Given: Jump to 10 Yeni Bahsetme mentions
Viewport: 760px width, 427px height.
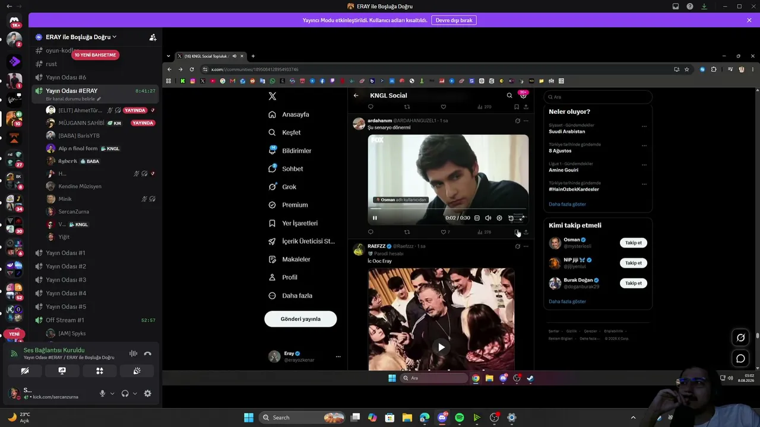Looking at the screenshot, I should pyautogui.click(x=95, y=55).
